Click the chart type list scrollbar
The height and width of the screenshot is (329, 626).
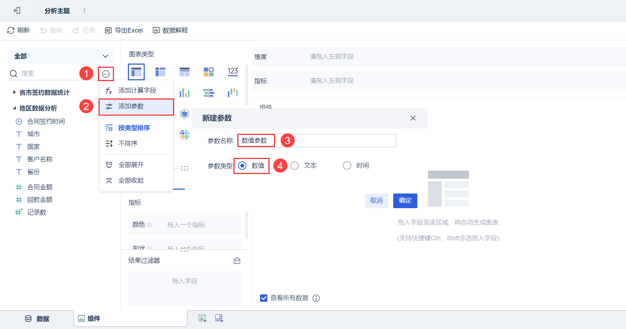coord(246,85)
